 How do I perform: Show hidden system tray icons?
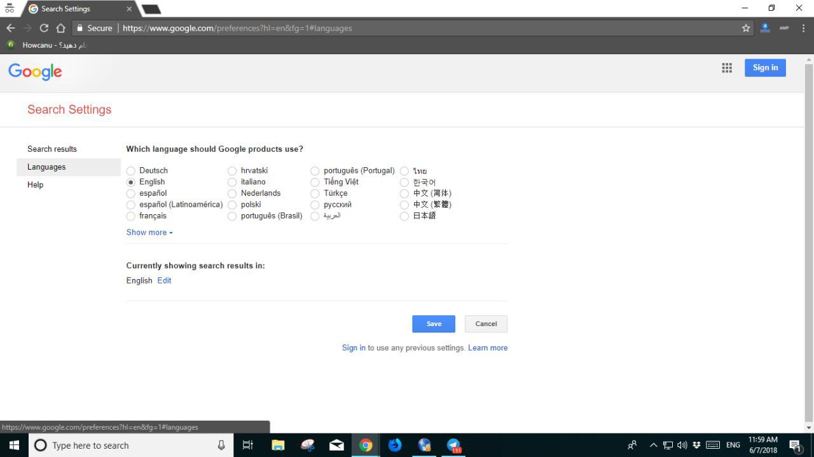coord(653,445)
